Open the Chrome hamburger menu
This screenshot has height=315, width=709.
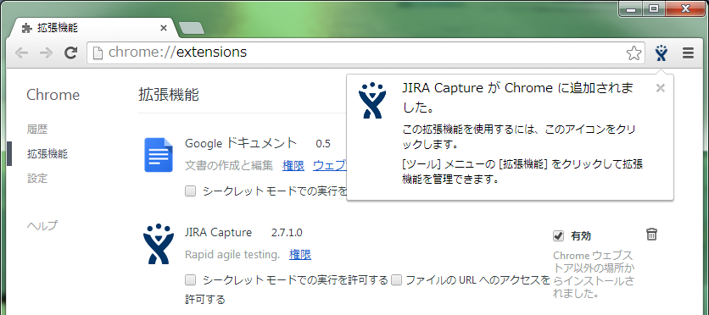(x=688, y=53)
